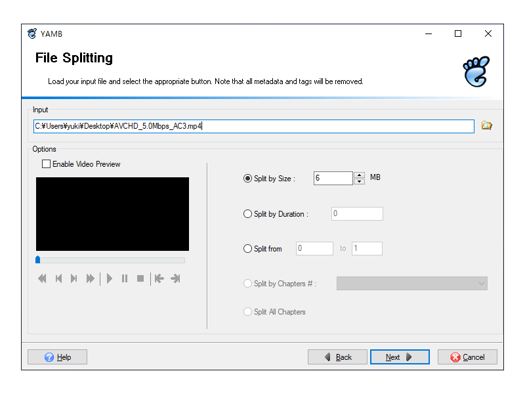Click the black video preview area
Viewport: 525px width, 394px height.
(112, 214)
